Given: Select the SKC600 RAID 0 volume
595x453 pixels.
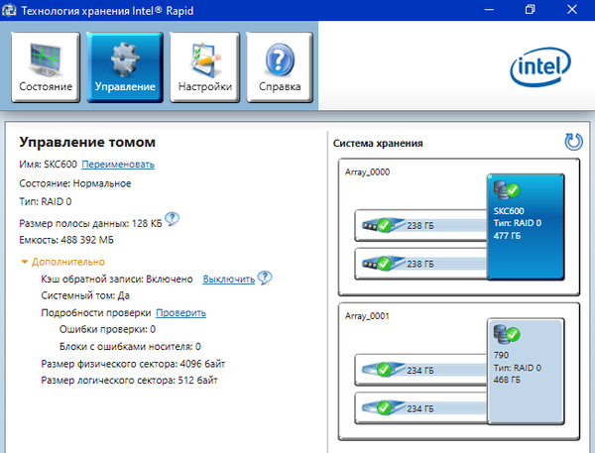Looking at the screenshot, I should click(526, 227).
